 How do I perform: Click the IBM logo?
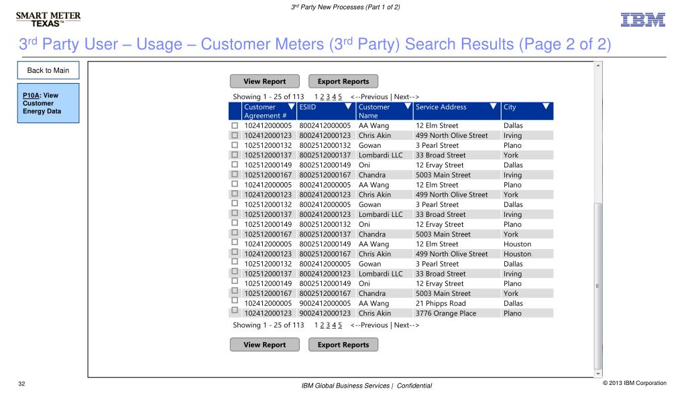click(642, 19)
